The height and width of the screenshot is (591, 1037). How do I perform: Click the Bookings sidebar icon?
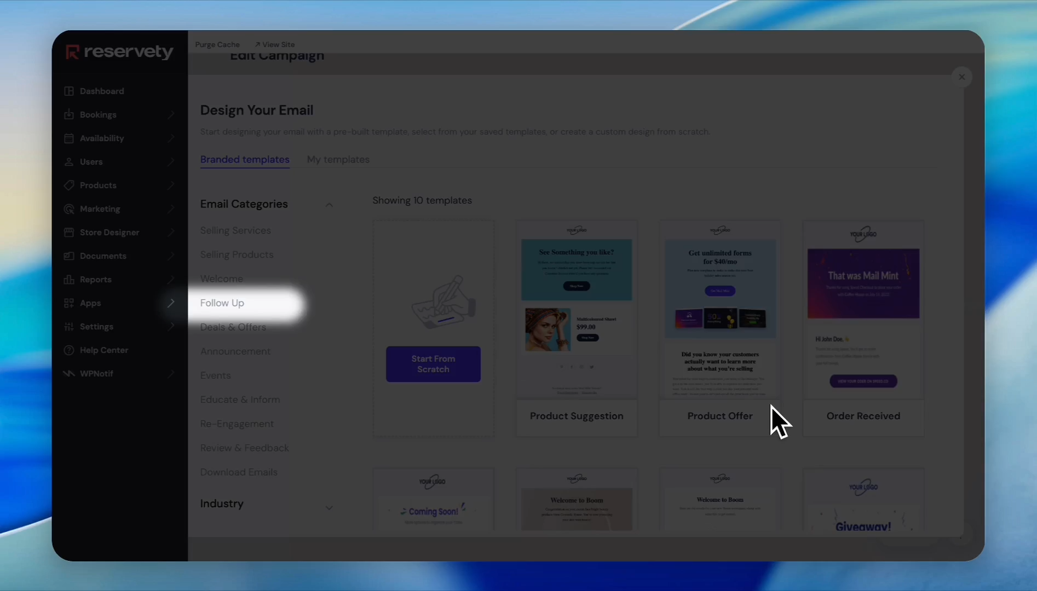click(68, 114)
